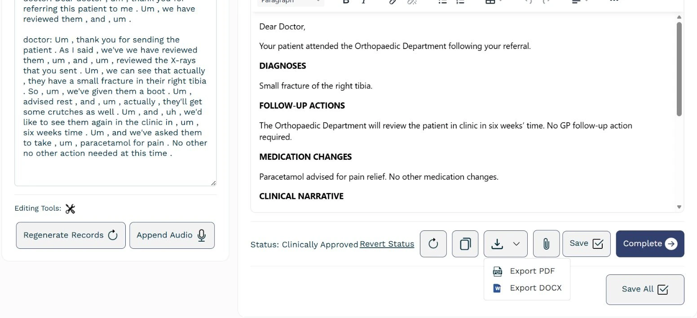The height and width of the screenshot is (318, 697).
Task: Select Export PDF from the menu
Action: coord(532,271)
